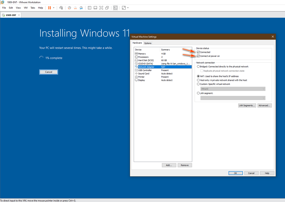
Task: Select Bridged network connection option
Action: pos(198,66)
